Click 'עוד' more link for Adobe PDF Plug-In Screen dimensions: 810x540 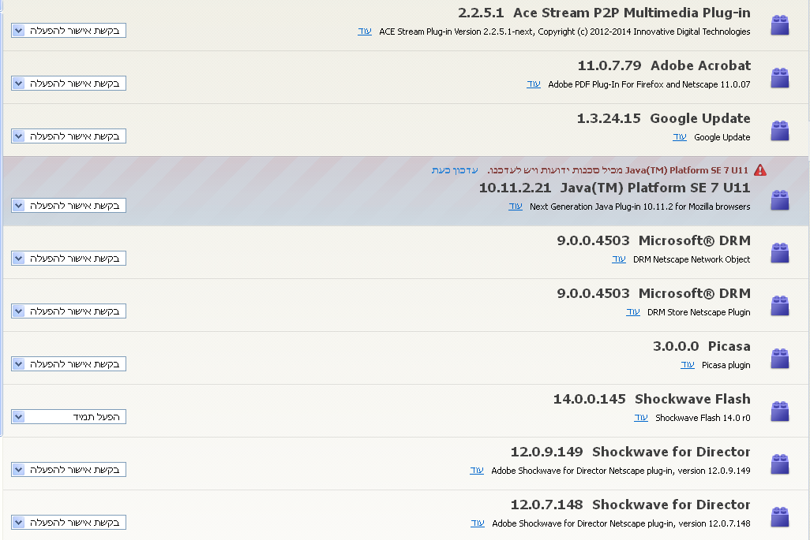(534, 84)
